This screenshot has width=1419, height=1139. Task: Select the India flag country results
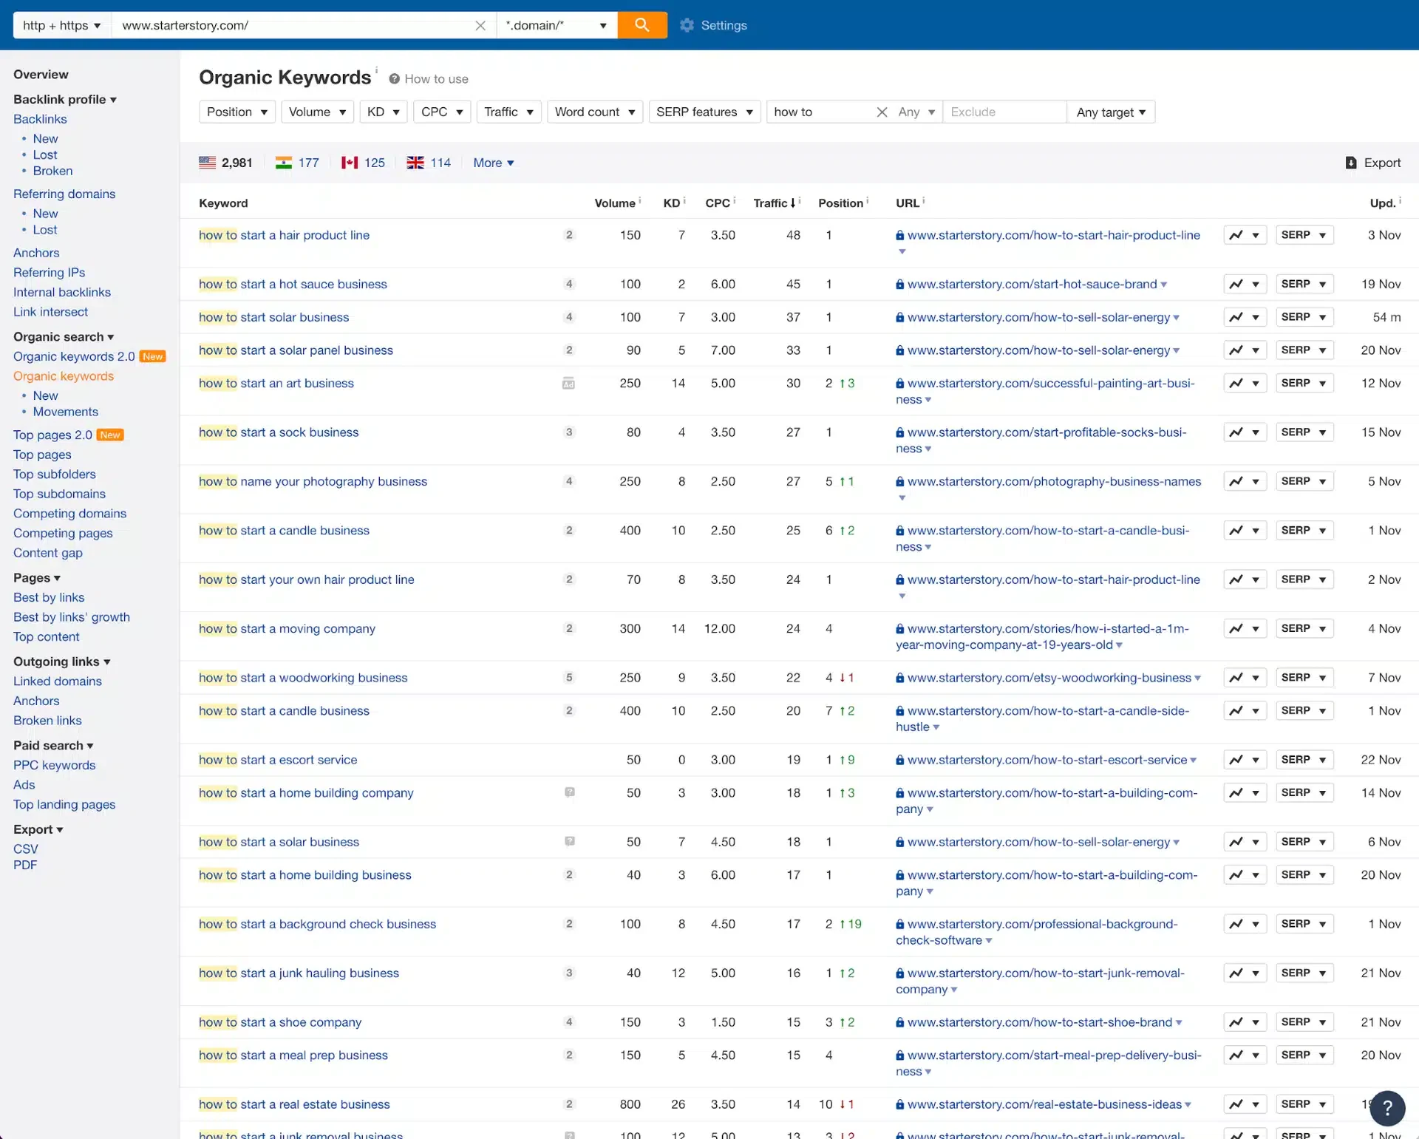297,163
